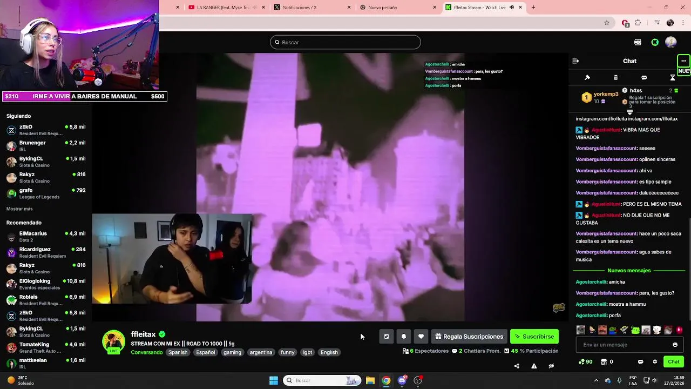Bookmark this page with the star icon
691x389 pixels.
607,23
